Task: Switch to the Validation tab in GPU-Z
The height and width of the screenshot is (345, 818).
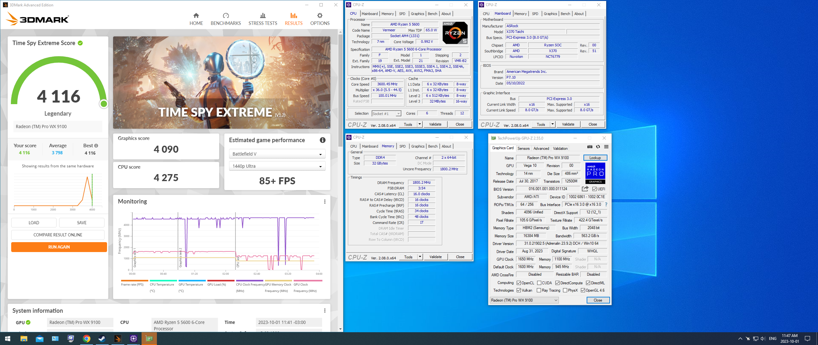Action: 560,149
